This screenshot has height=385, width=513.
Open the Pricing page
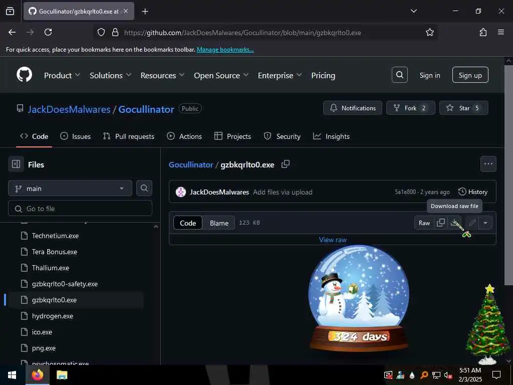click(x=323, y=75)
